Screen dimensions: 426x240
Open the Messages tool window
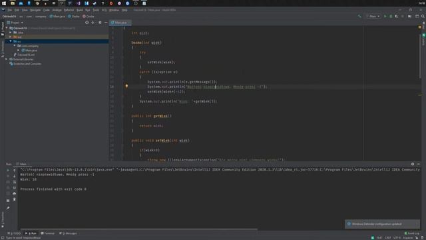(x=68, y=233)
